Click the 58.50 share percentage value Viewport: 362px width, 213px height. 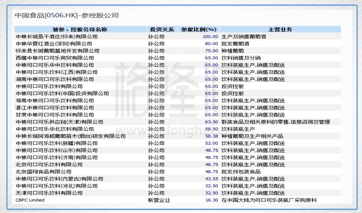tap(211, 129)
